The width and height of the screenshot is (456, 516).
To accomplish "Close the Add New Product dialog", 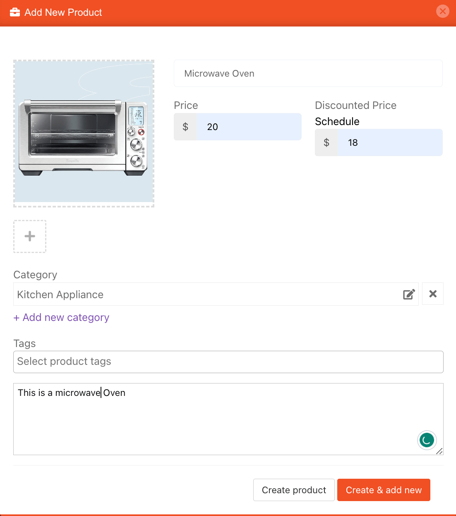I will click(442, 11).
